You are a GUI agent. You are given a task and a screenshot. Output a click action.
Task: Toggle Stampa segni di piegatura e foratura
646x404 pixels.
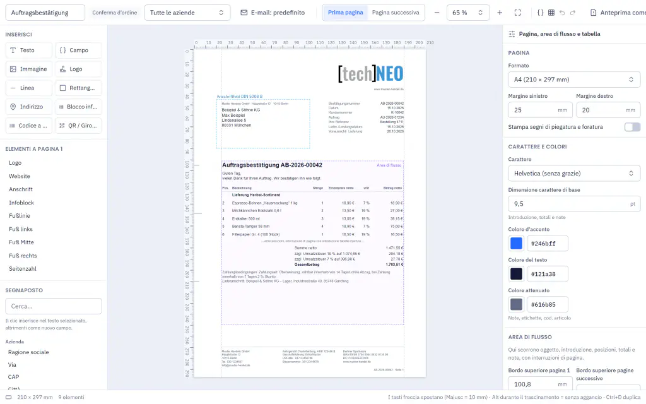click(632, 127)
